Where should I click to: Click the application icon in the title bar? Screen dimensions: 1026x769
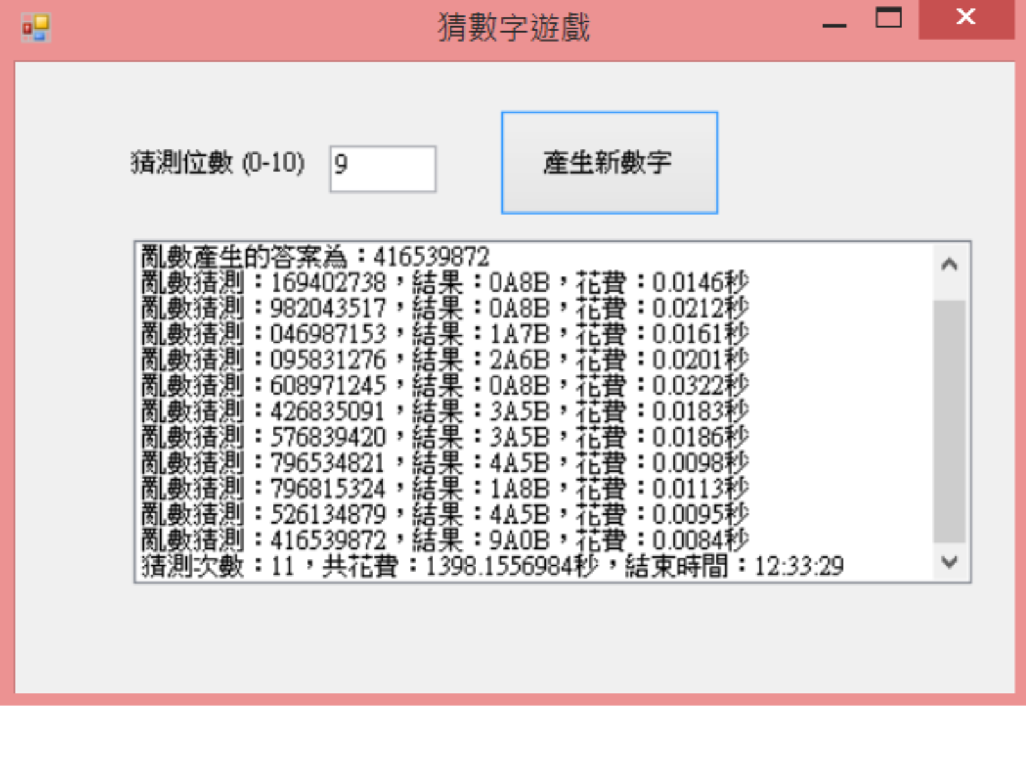pyautogui.click(x=36, y=28)
